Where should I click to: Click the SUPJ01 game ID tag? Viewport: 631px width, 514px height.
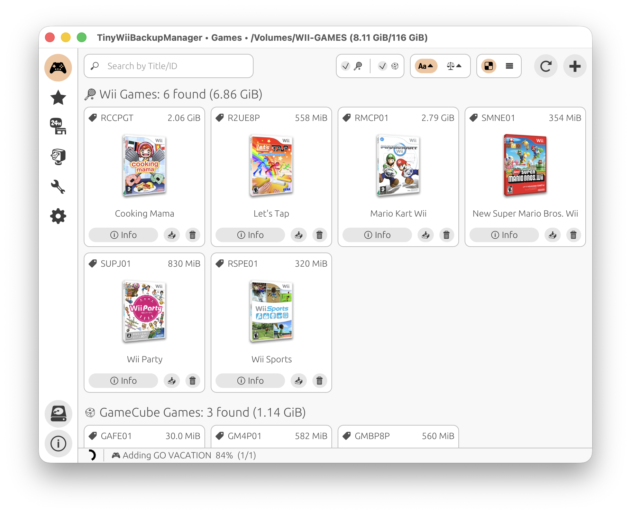[x=110, y=264]
